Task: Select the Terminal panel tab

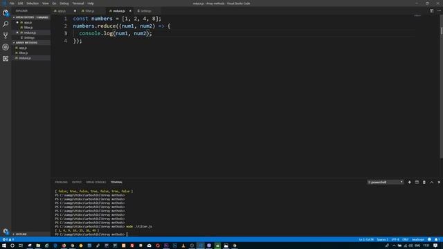Action: 116,182
